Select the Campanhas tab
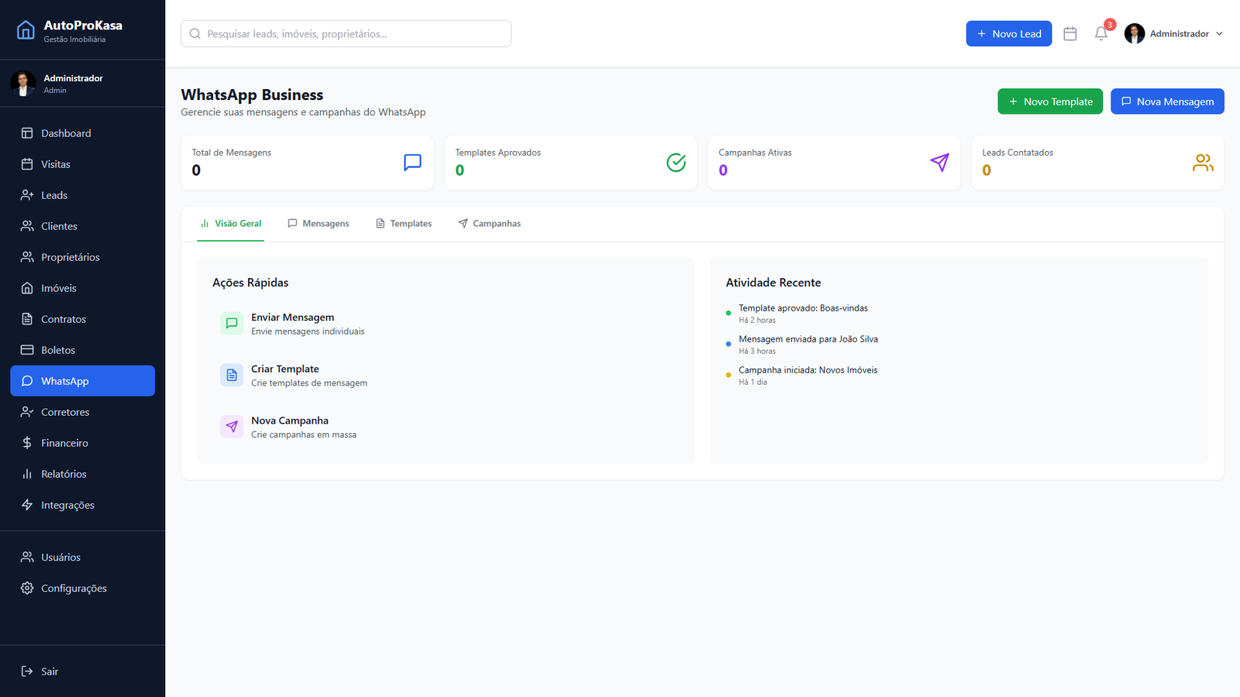Screen dimensions: 1240x697 [x=489, y=224]
